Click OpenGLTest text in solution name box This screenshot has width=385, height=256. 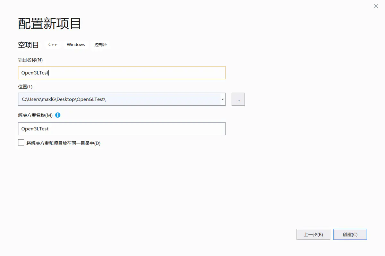pos(34,129)
